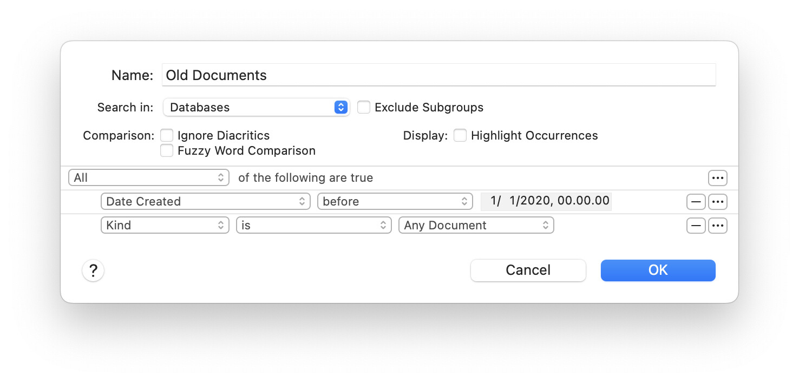Remove the Date Created condition row
This screenshot has width=799, height=383.
coord(696,202)
